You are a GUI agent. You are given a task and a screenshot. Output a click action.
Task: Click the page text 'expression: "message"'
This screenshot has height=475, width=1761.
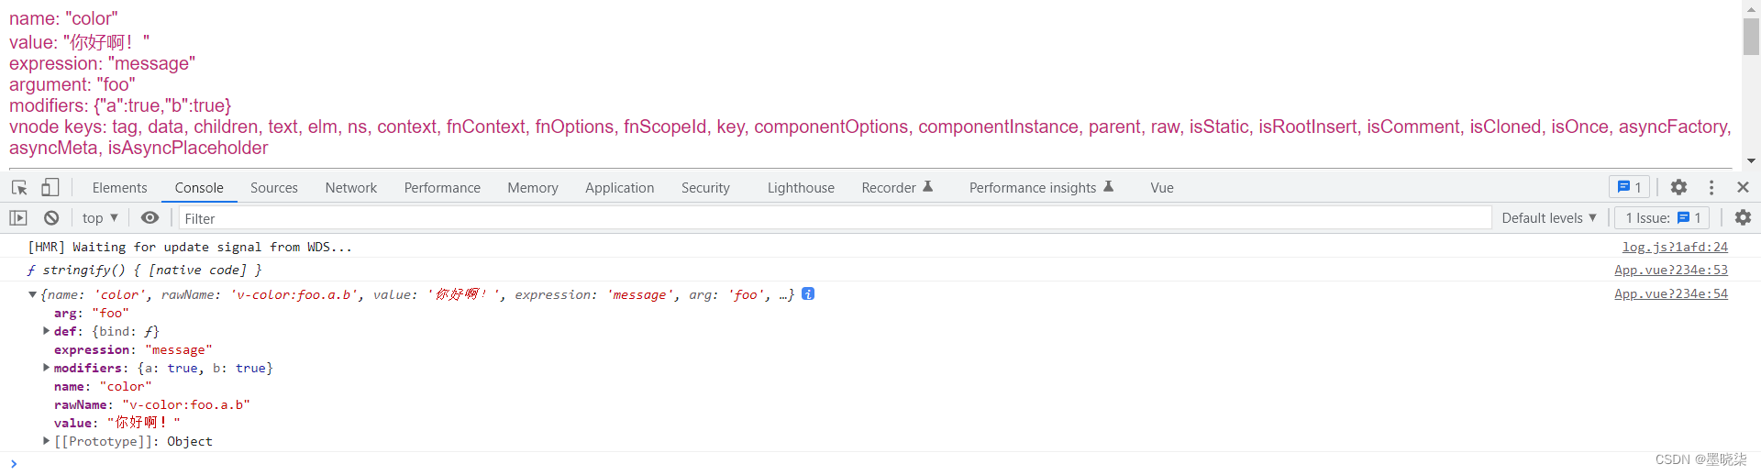coord(102,63)
